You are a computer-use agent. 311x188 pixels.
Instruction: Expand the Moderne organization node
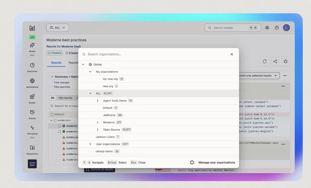point(97,122)
